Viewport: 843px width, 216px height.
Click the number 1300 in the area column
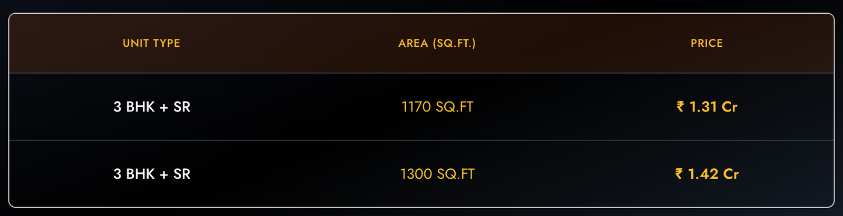tap(416, 174)
